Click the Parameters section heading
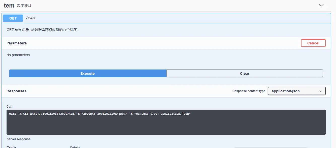 point(17,43)
